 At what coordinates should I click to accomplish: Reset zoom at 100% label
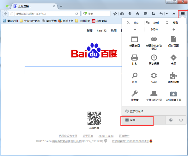tap(154, 29)
